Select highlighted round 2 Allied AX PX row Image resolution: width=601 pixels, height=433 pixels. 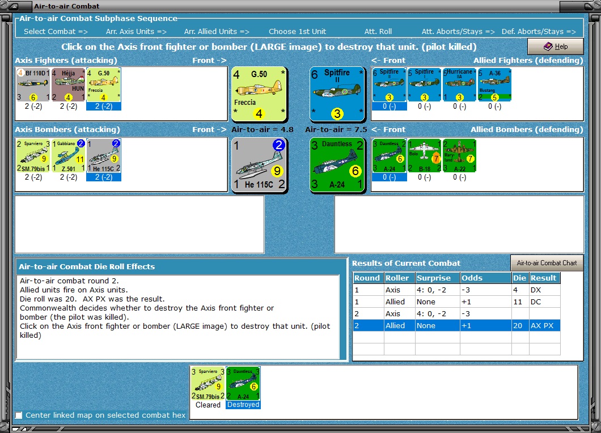(456, 325)
